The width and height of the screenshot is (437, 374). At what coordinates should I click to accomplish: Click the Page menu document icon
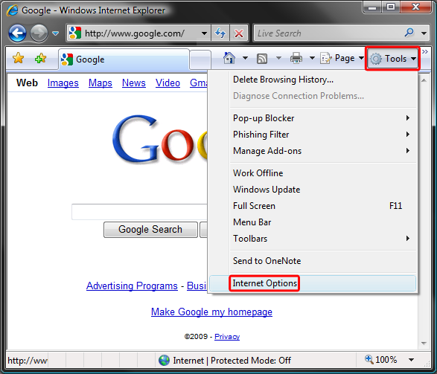pos(325,58)
